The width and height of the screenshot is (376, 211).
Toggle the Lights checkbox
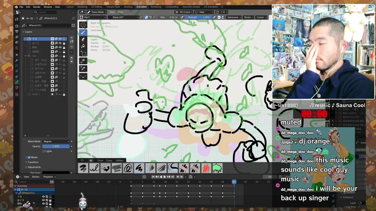44,151
